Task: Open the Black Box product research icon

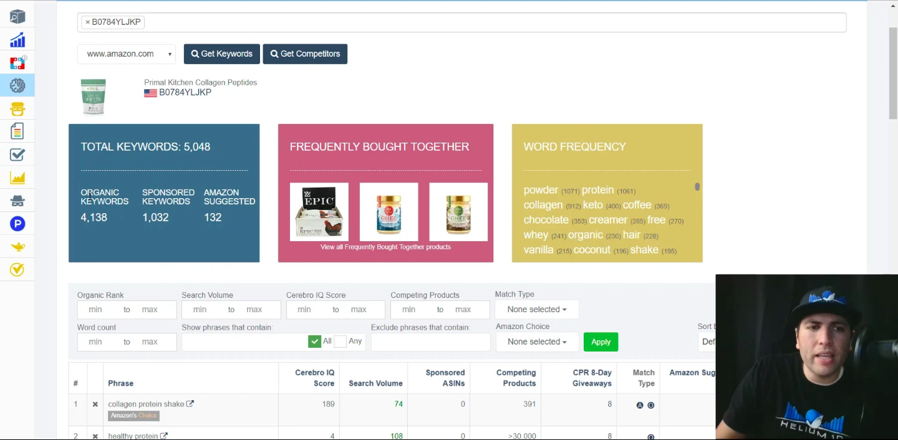Action: 17,17
